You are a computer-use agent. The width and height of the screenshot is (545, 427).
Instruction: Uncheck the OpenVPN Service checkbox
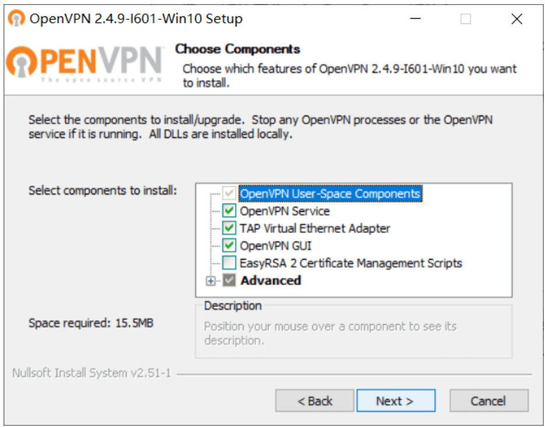[229, 211]
